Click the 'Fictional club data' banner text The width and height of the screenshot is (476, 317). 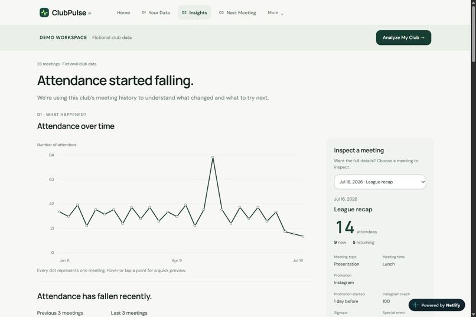(x=112, y=38)
